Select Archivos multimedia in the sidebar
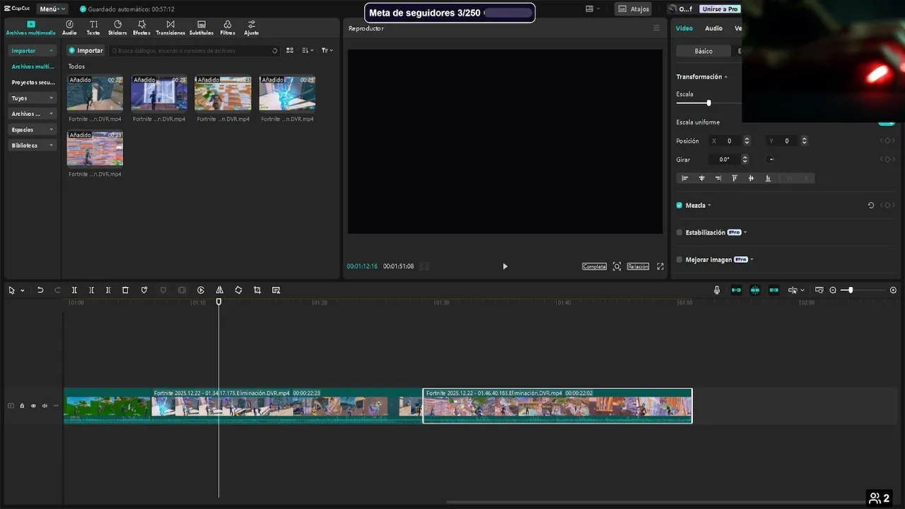The height and width of the screenshot is (509, 905). tap(33, 66)
